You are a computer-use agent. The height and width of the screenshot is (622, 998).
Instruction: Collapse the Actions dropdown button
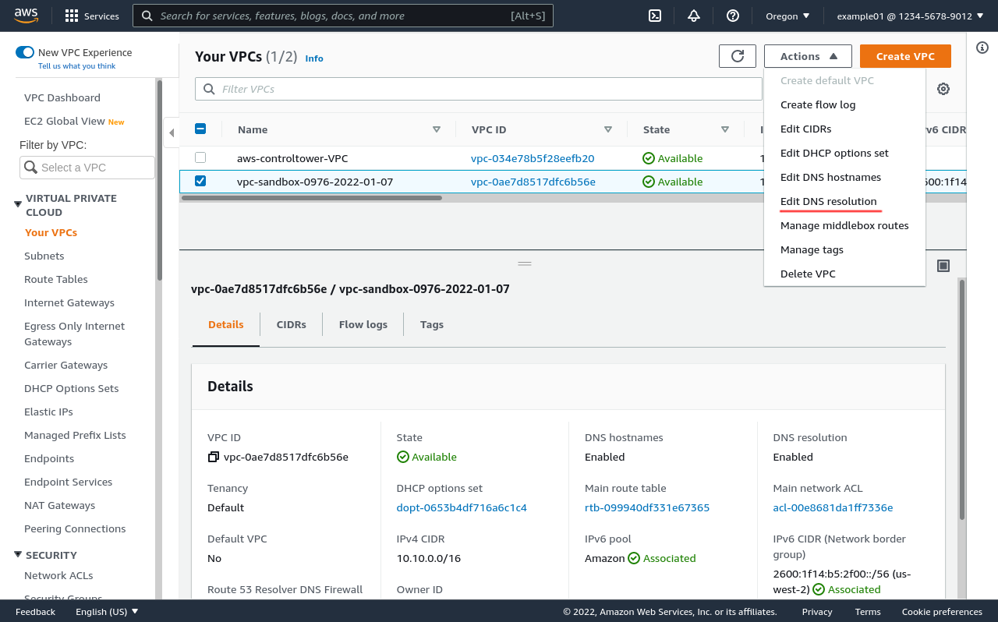click(x=809, y=56)
